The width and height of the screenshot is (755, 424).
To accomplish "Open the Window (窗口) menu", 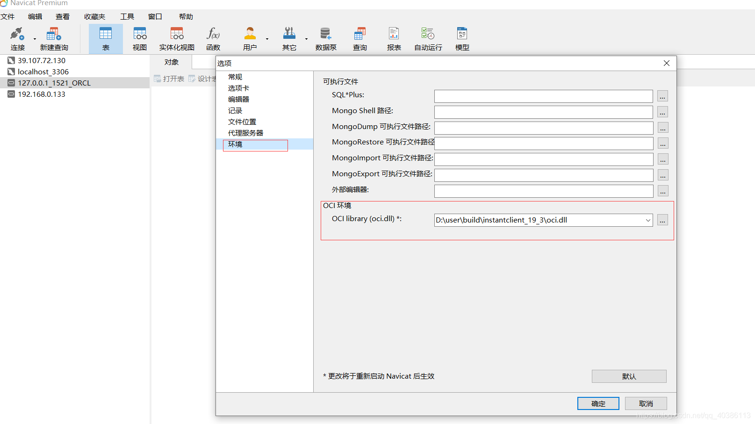I will point(155,17).
